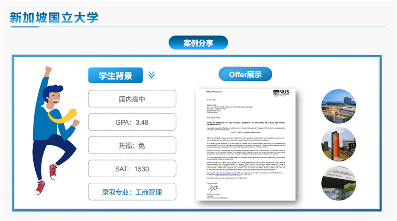Click the GPA: 3.48 field
Viewport: 397px width, 221px height.
132,122
